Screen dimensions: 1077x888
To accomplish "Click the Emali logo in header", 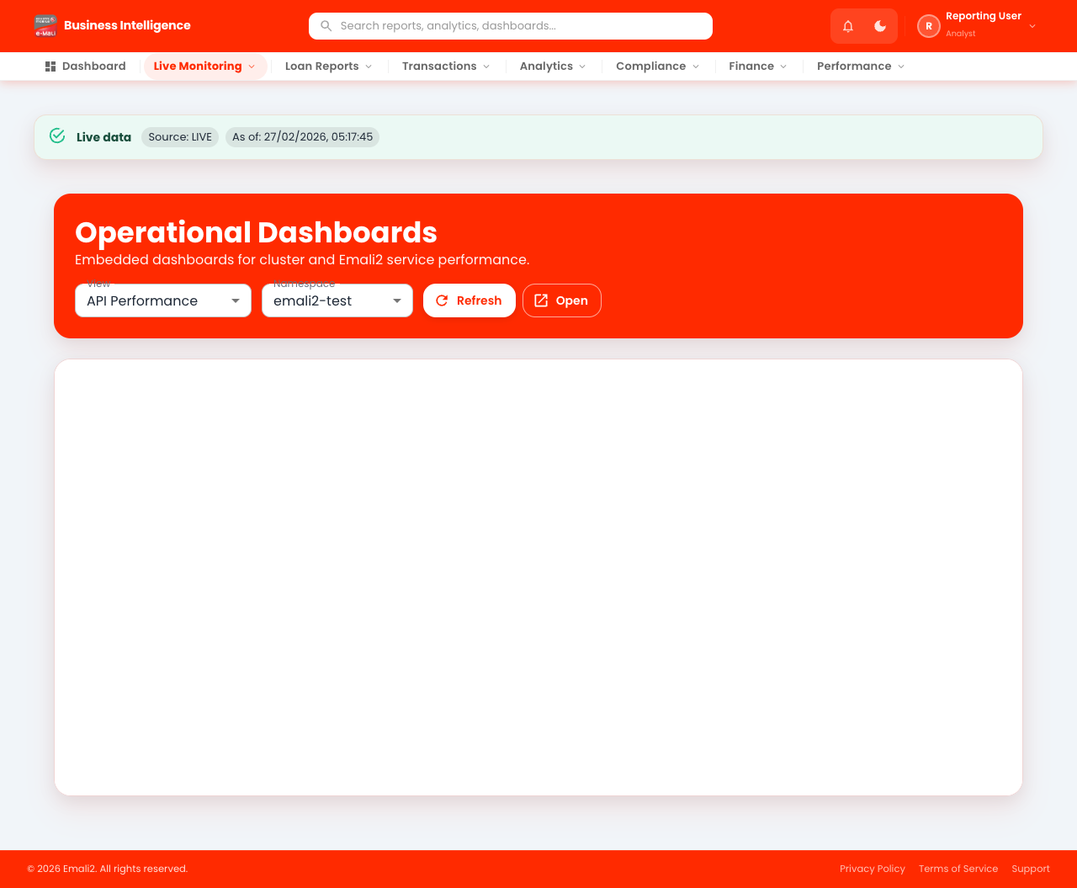I will 45,26.
